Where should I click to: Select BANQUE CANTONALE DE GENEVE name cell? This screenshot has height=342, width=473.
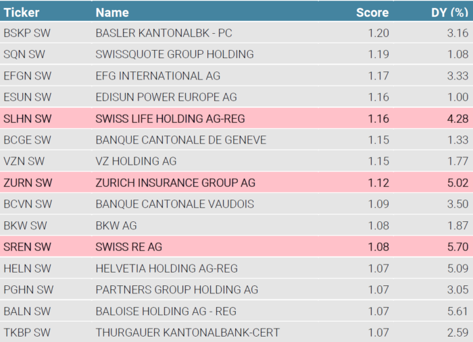(181, 140)
